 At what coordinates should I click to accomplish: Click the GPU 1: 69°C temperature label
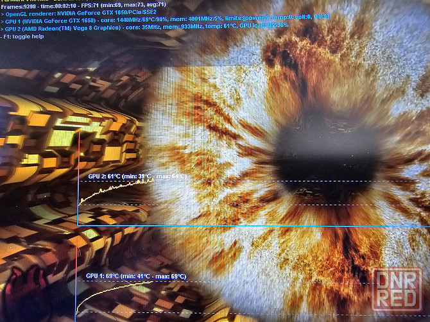pyautogui.click(x=136, y=276)
